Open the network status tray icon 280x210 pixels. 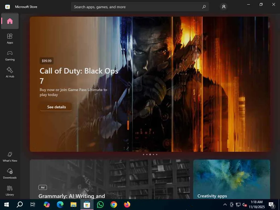click(238, 205)
